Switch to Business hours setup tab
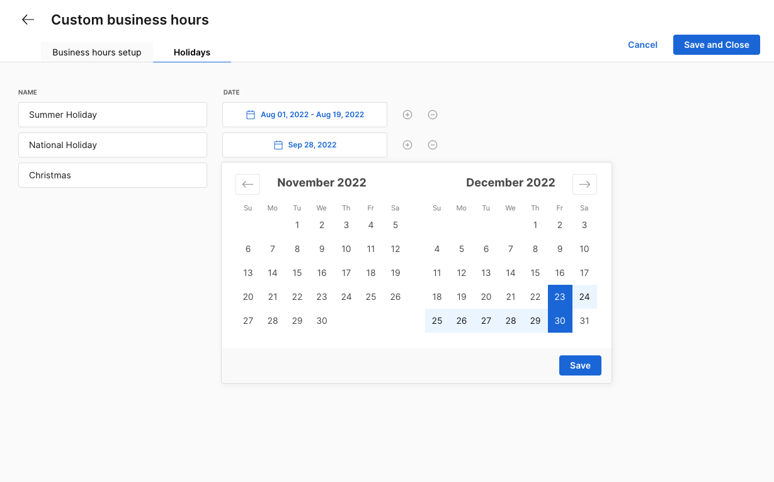This screenshot has height=482, width=774. point(97,52)
